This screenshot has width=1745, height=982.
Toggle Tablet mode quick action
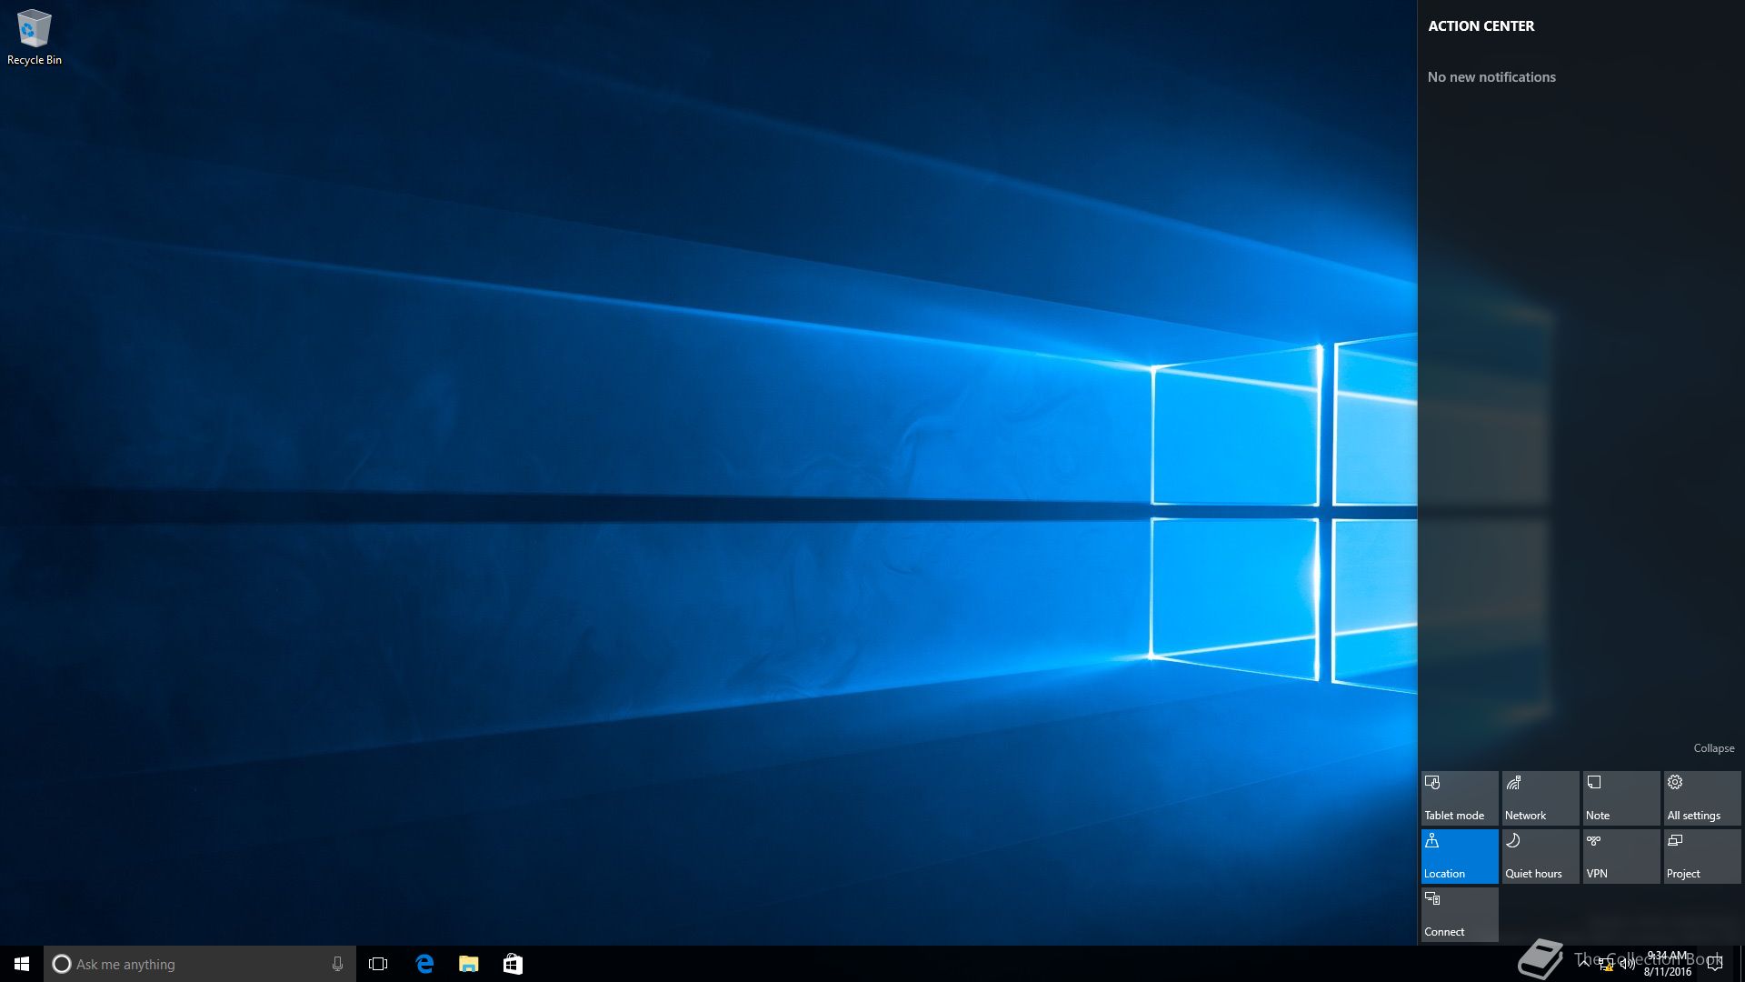1459,798
